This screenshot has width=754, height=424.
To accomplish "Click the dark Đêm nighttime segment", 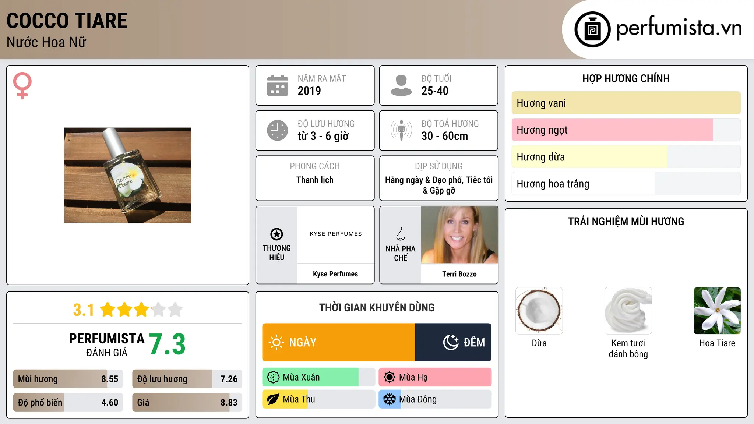I will (x=453, y=342).
